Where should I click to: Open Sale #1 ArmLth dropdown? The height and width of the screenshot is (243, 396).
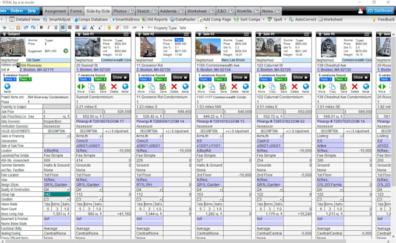click(x=100, y=136)
